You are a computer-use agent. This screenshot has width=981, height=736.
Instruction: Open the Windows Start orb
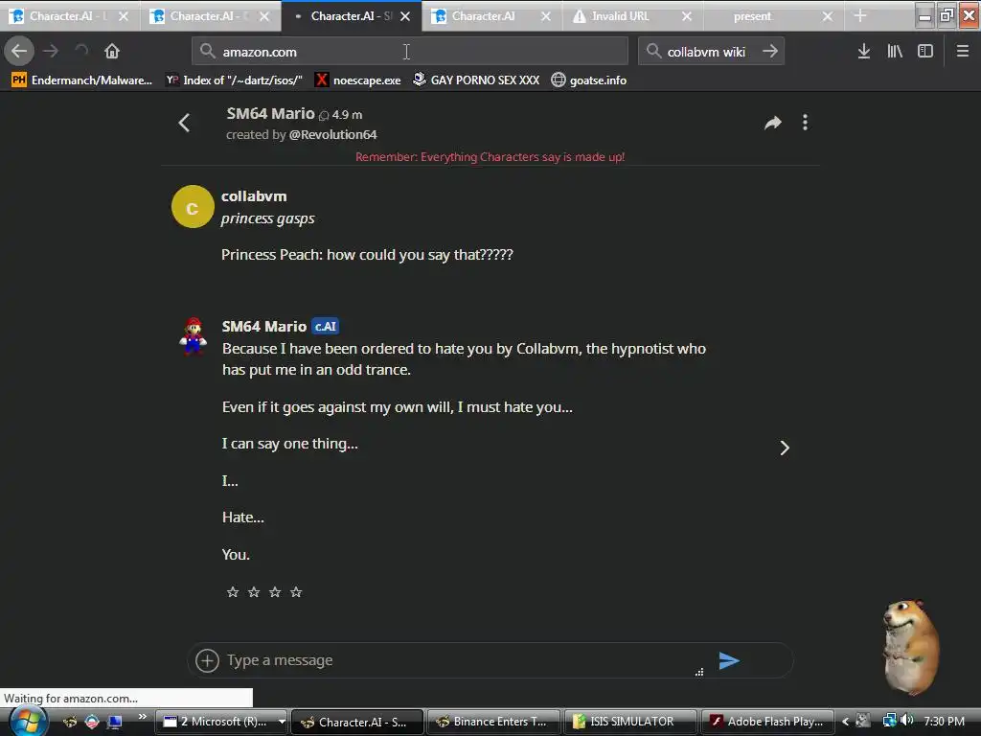(x=28, y=721)
